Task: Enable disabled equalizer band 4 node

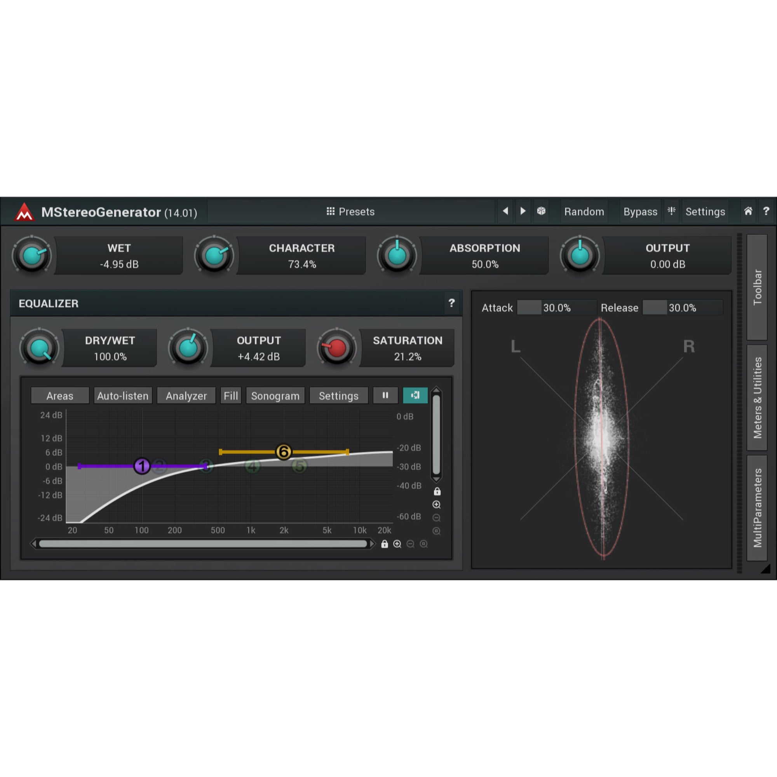Action: [252, 466]
